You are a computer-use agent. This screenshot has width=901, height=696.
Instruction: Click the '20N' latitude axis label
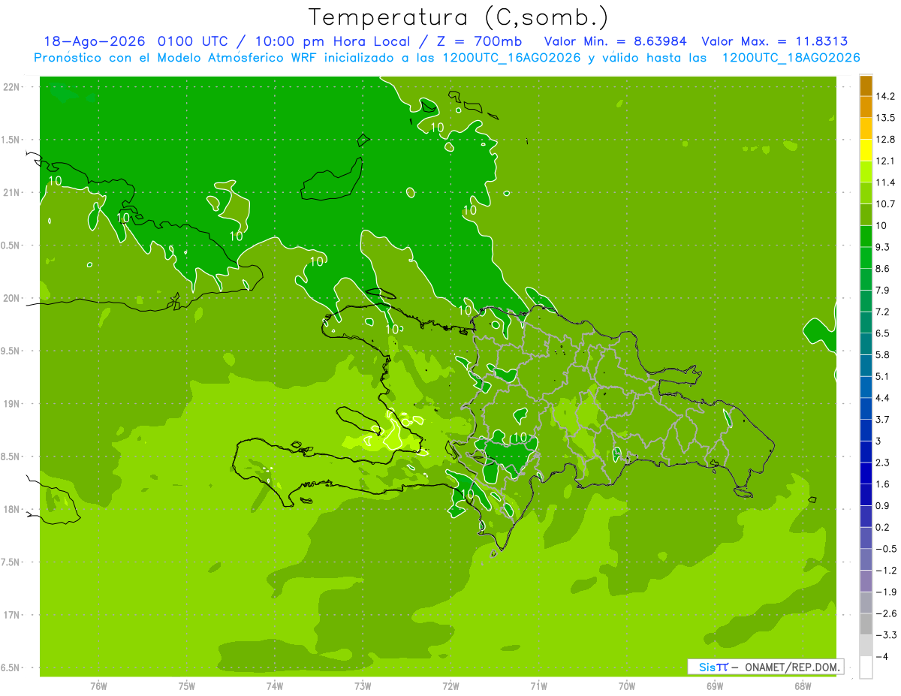13,298
